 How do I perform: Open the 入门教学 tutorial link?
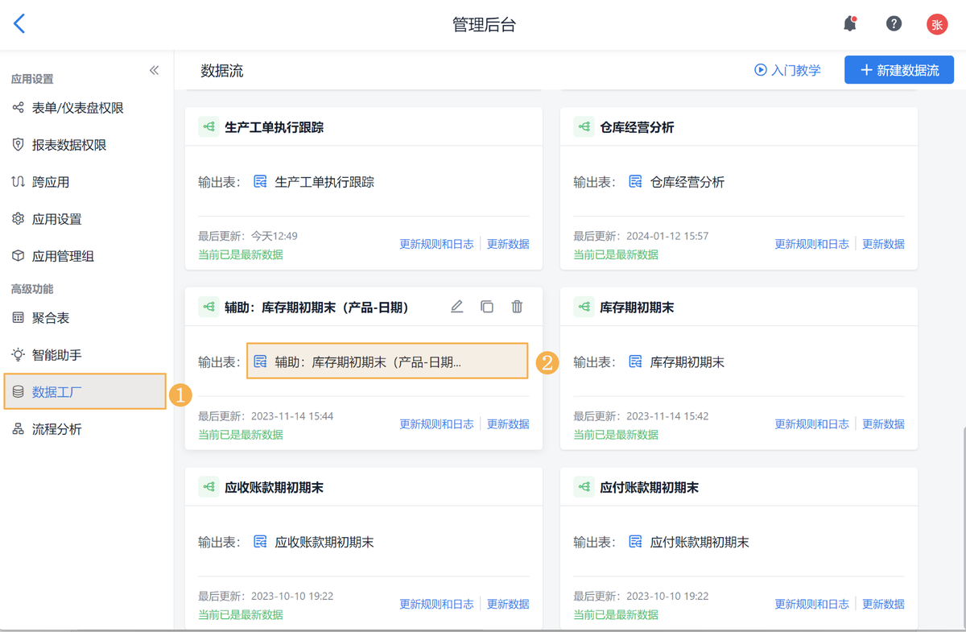click(x=787, y=70)
